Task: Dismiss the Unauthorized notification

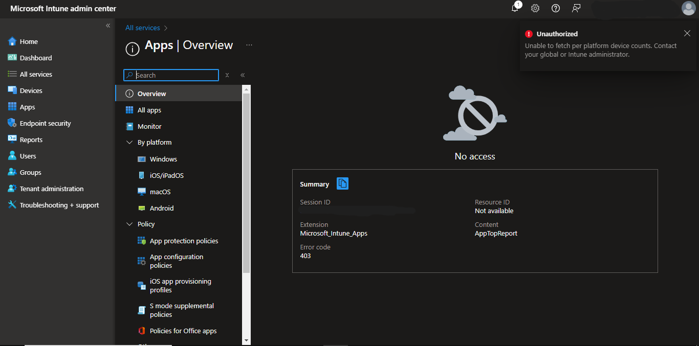Action: [x=687, y=33]
